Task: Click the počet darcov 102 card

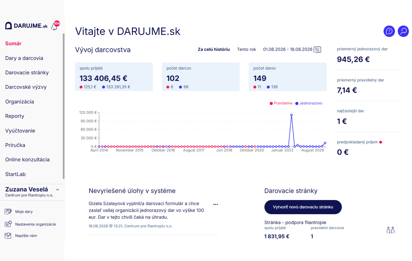Action: [x=201, y=77]
